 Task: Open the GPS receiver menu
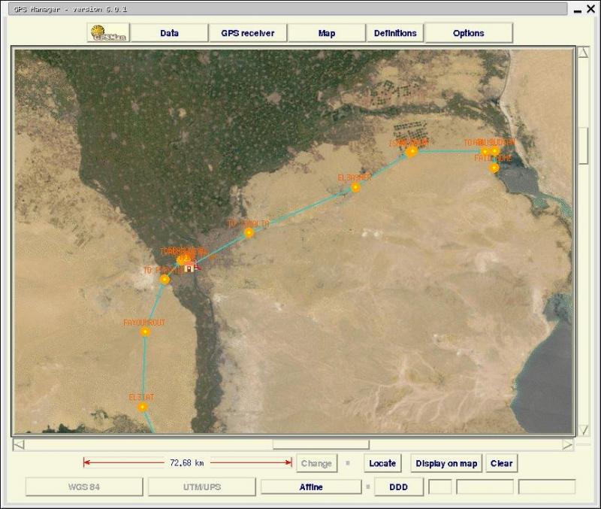(250, 33)
